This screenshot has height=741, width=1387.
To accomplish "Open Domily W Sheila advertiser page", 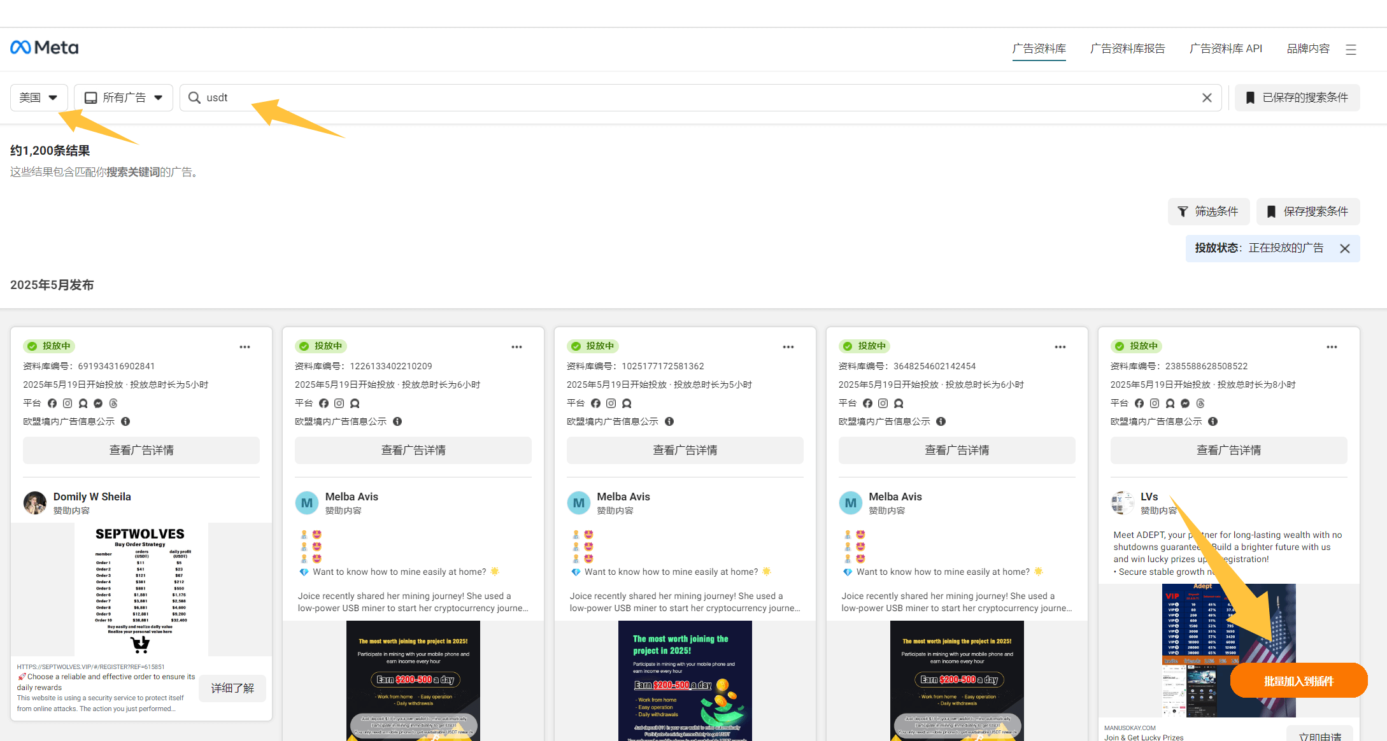I will coord(92,497).
